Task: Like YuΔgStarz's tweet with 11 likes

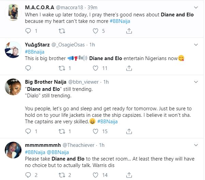Action: coord(96,68)
